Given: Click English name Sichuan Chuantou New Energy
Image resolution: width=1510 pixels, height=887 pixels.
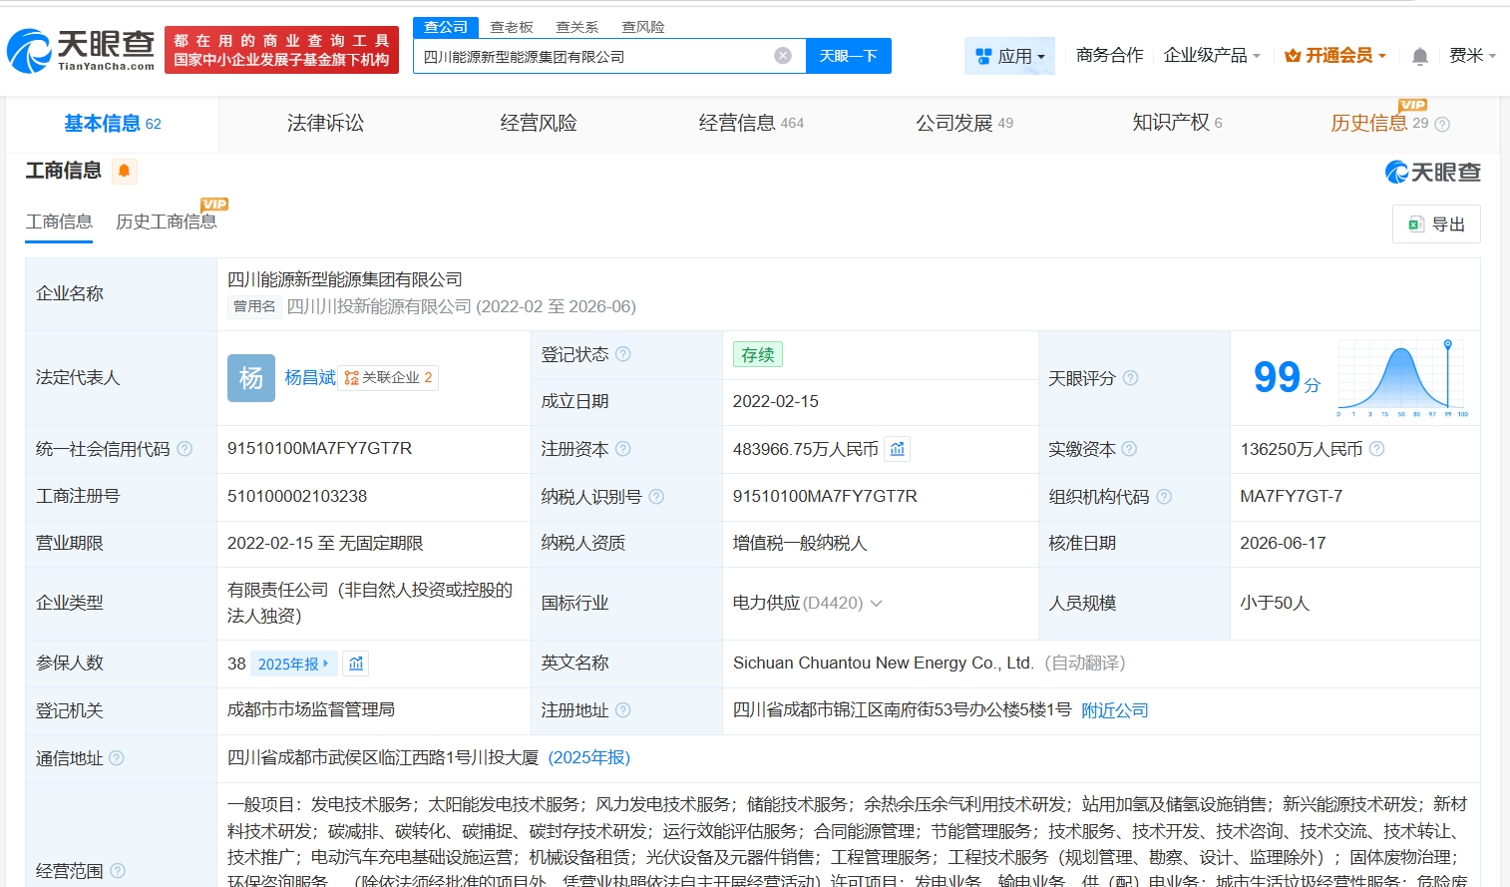Looking at the screenshot, I should click(x=882, y=664).
